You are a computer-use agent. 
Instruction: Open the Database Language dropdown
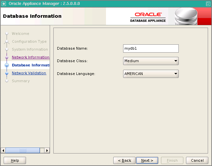click(x=151, y=74)
